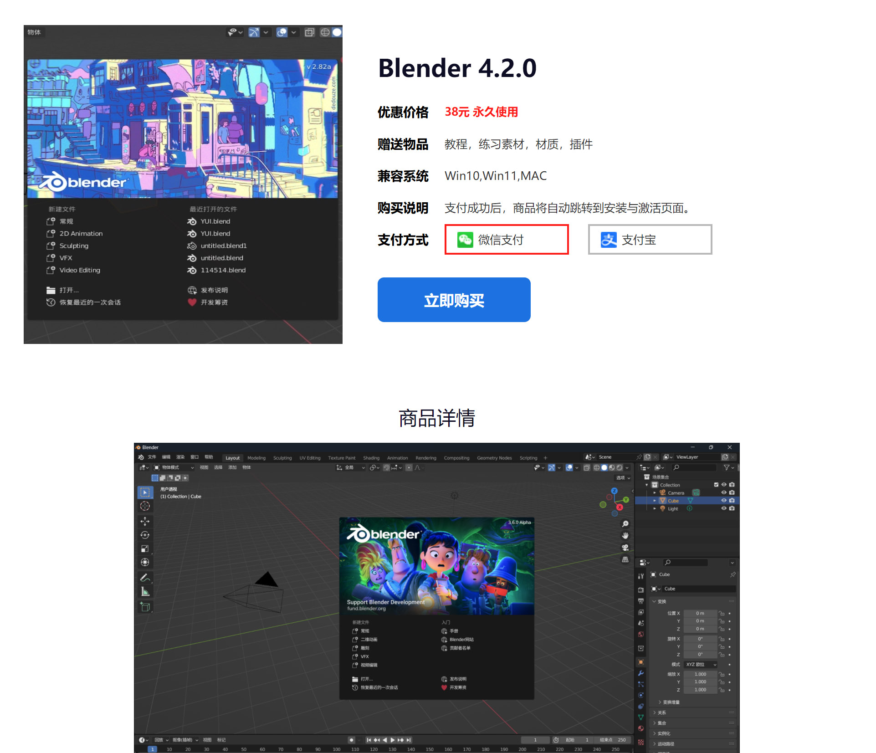Toggle show gizmo icon in header

point(552,467)
